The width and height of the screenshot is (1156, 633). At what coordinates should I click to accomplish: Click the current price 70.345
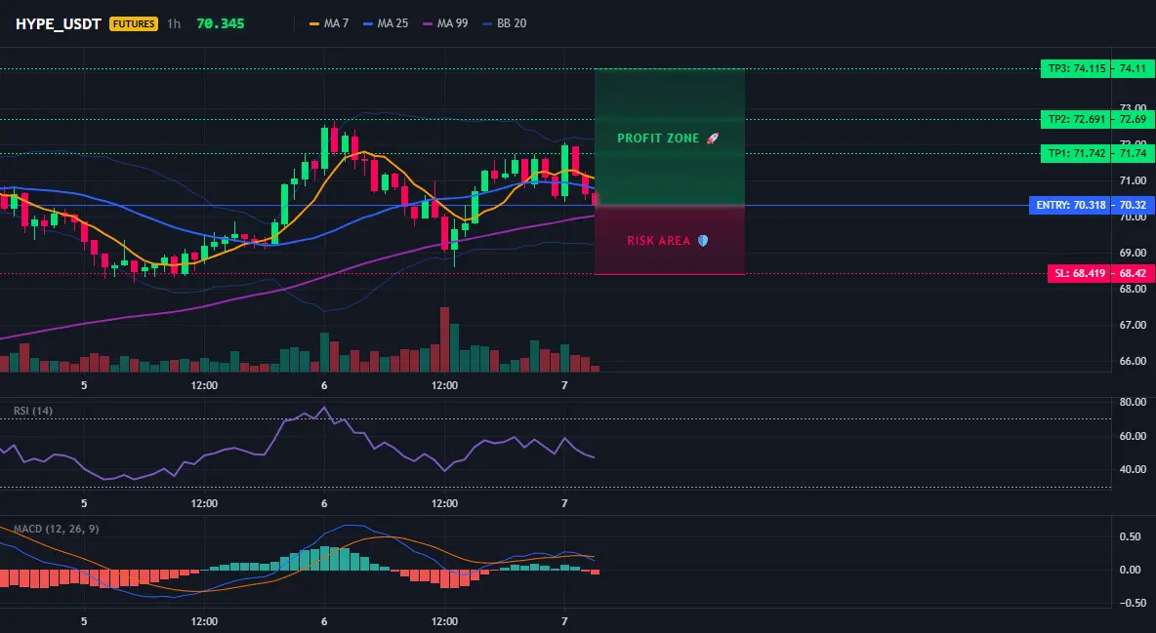click(221, 23)
